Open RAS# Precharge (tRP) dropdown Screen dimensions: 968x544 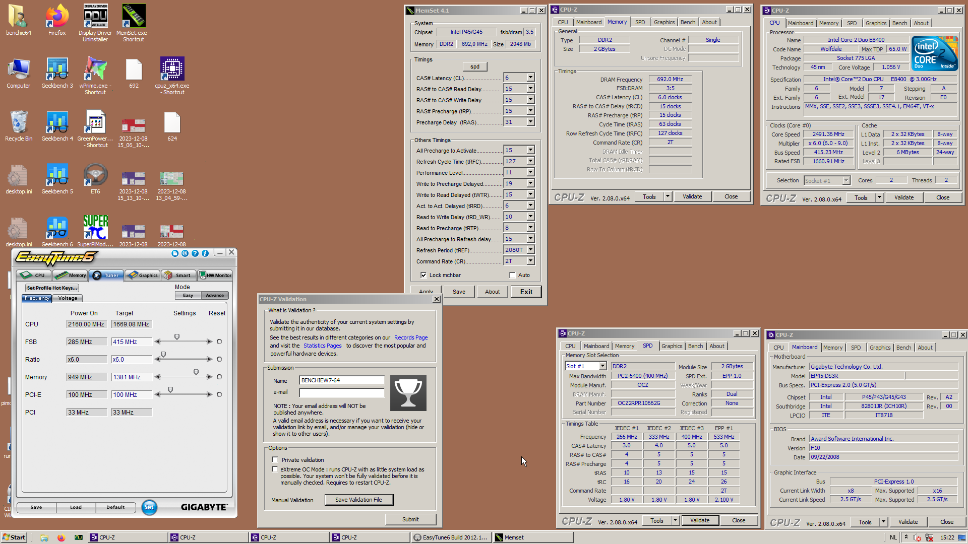(x=530, y=111)
